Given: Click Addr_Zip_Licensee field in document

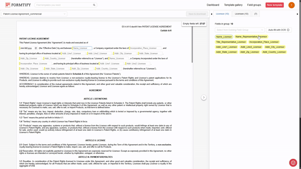Looking at the screenshot, I should pyautogui.click(x=82, y=69).
